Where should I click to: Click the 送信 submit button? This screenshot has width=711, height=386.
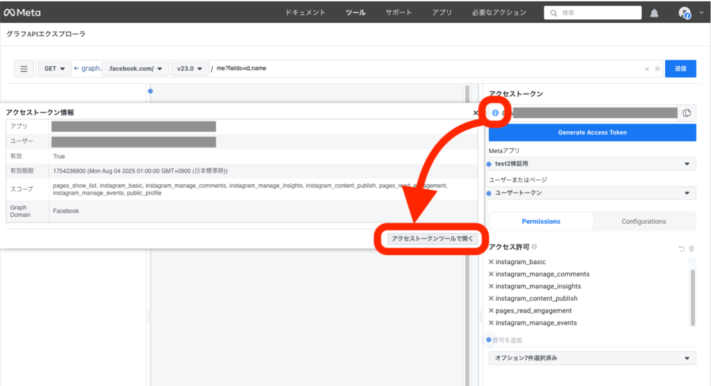[x=680, y=69]
